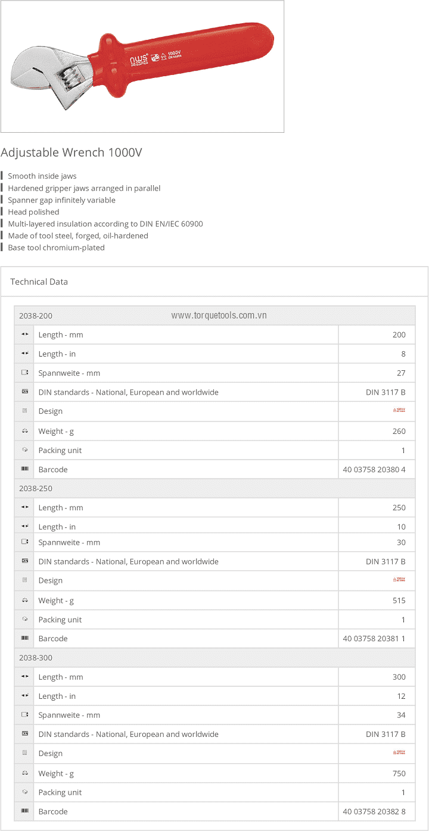The width and height of the screenshot is (429, 831).
Task: Click the Spannweite icon in the 27 mm row
Action: pos(24,373)
